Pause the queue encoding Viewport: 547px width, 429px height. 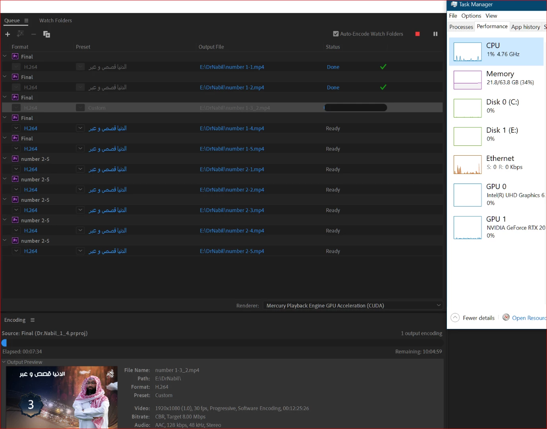pyautogui.click(x=435, y=34)
